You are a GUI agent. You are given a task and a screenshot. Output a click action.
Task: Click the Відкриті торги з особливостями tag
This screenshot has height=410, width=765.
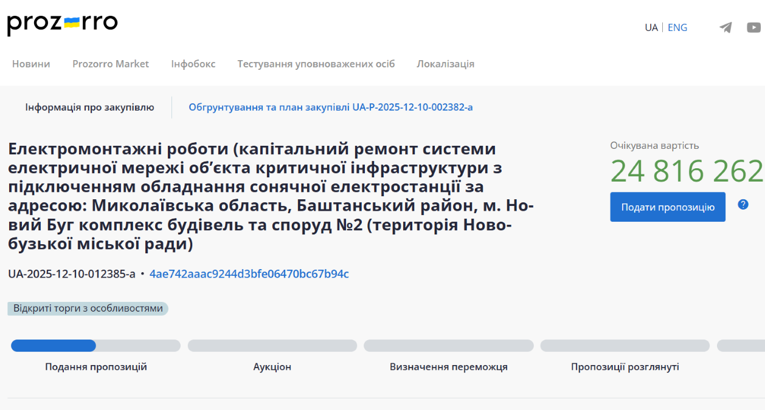coord(88,309)
